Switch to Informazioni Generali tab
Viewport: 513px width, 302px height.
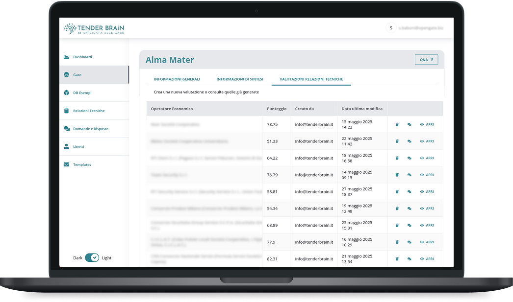click(177, 79)
